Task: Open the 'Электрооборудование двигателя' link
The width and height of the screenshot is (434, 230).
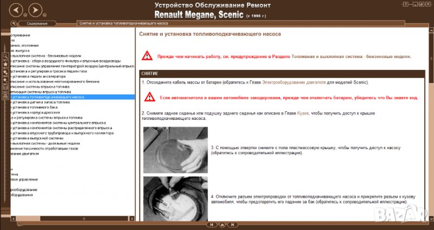Action: pyautogui.click(x=293, y=82)
